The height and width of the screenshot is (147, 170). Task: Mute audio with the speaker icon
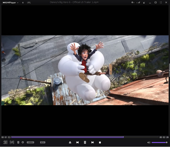click(x=149, y=142)
